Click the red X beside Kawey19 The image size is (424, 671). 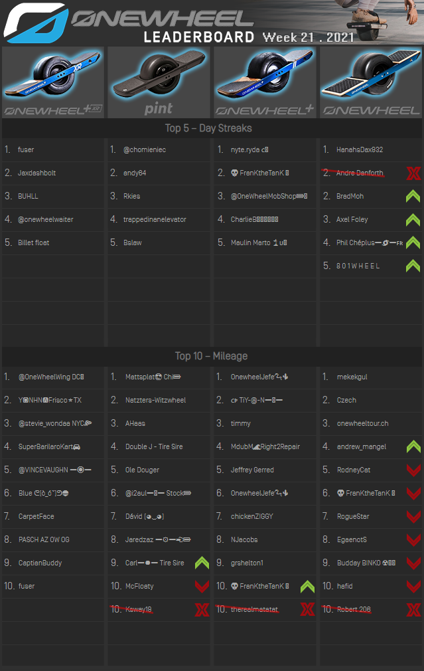tap(202, 609)
